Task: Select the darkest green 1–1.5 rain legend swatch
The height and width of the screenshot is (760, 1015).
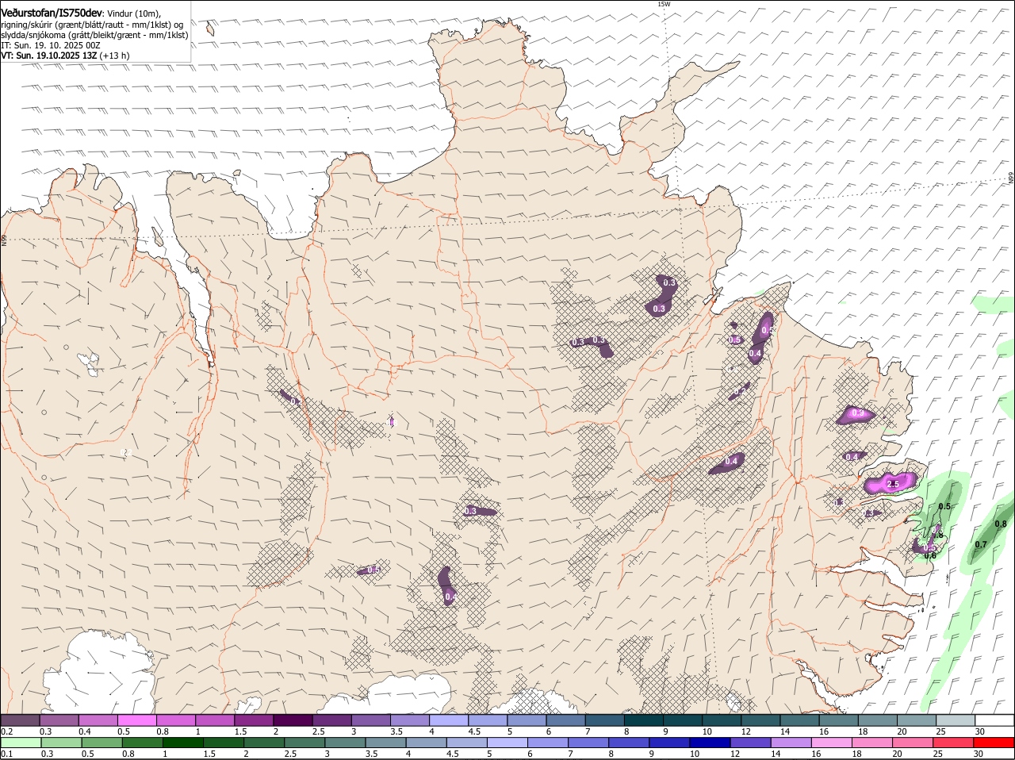Action: [184, 743]
